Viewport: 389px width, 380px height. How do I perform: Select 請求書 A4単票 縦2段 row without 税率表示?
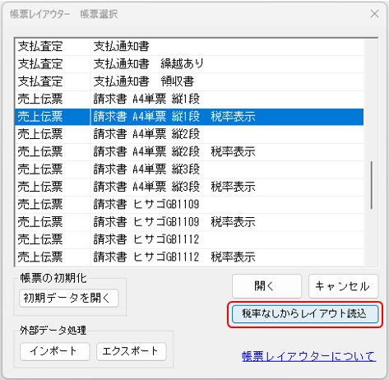click(189, 134)
